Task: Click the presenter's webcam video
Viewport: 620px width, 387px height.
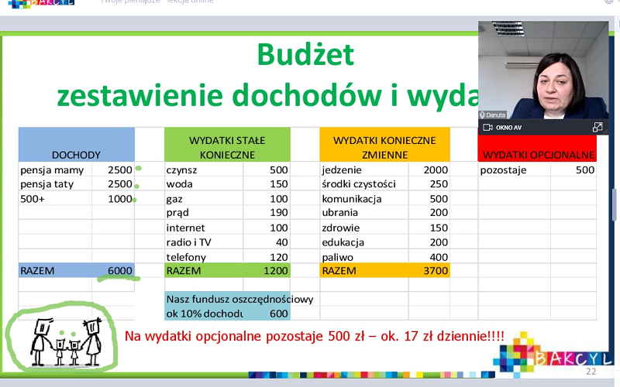Action: 542,70
